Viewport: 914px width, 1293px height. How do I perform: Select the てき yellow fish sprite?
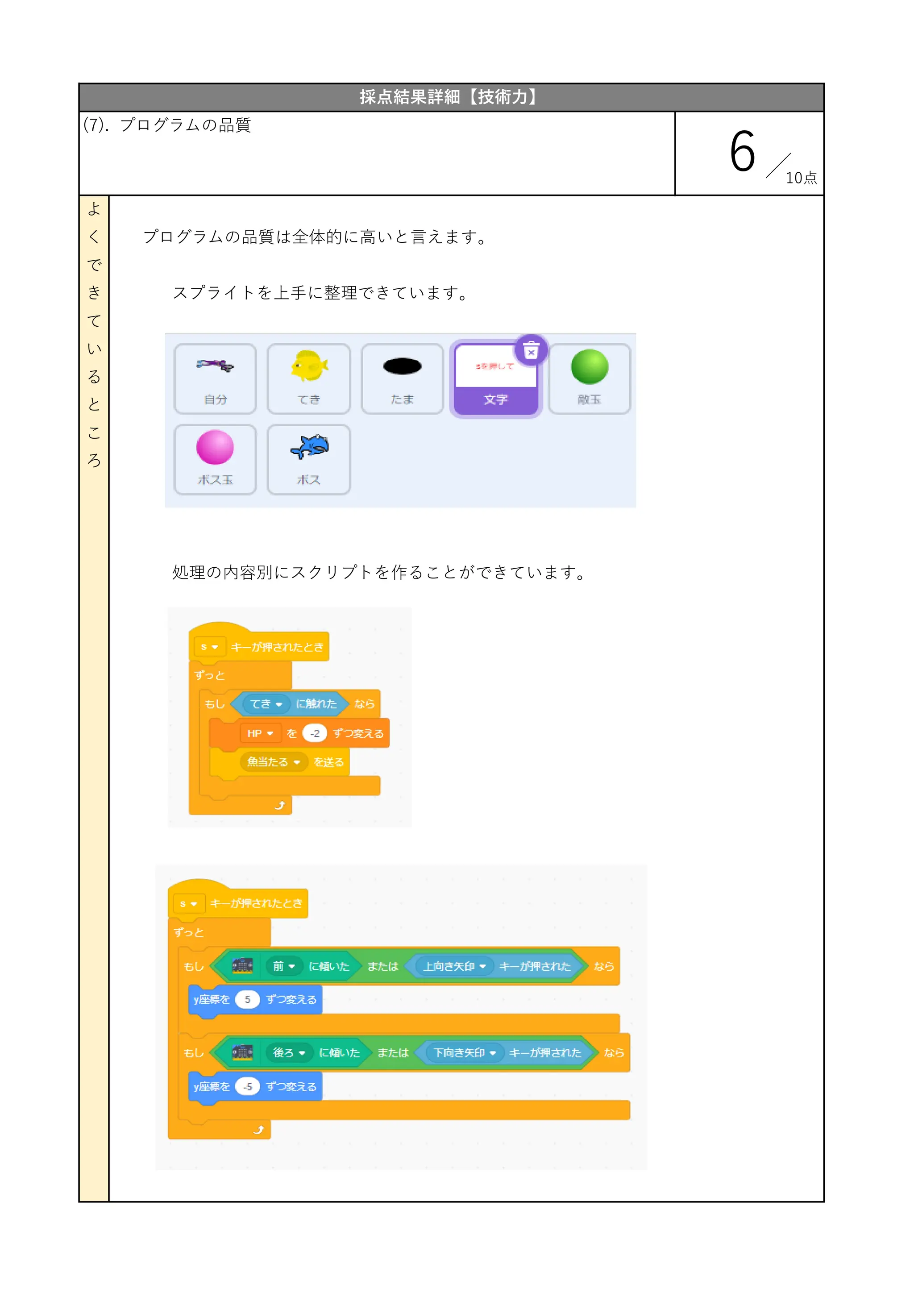(x=308, y=378)
